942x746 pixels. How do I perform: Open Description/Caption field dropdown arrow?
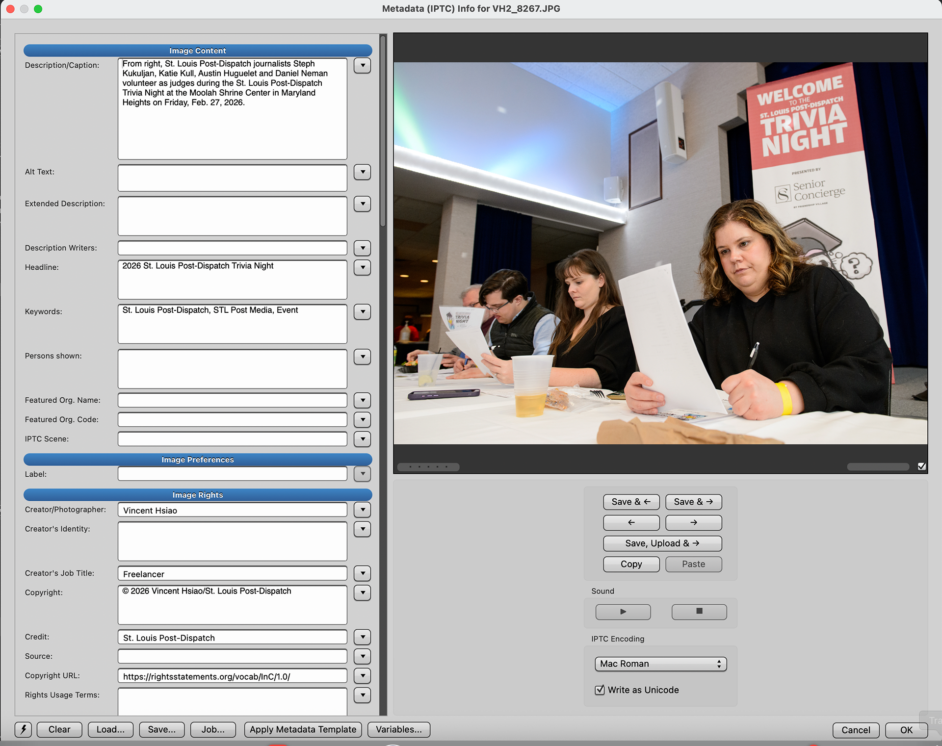coord(362,65)
